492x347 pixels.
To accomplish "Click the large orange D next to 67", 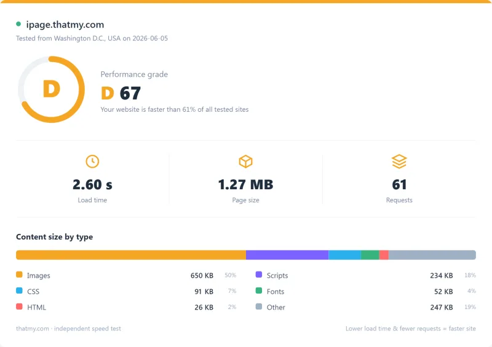I will click(107, 93).
